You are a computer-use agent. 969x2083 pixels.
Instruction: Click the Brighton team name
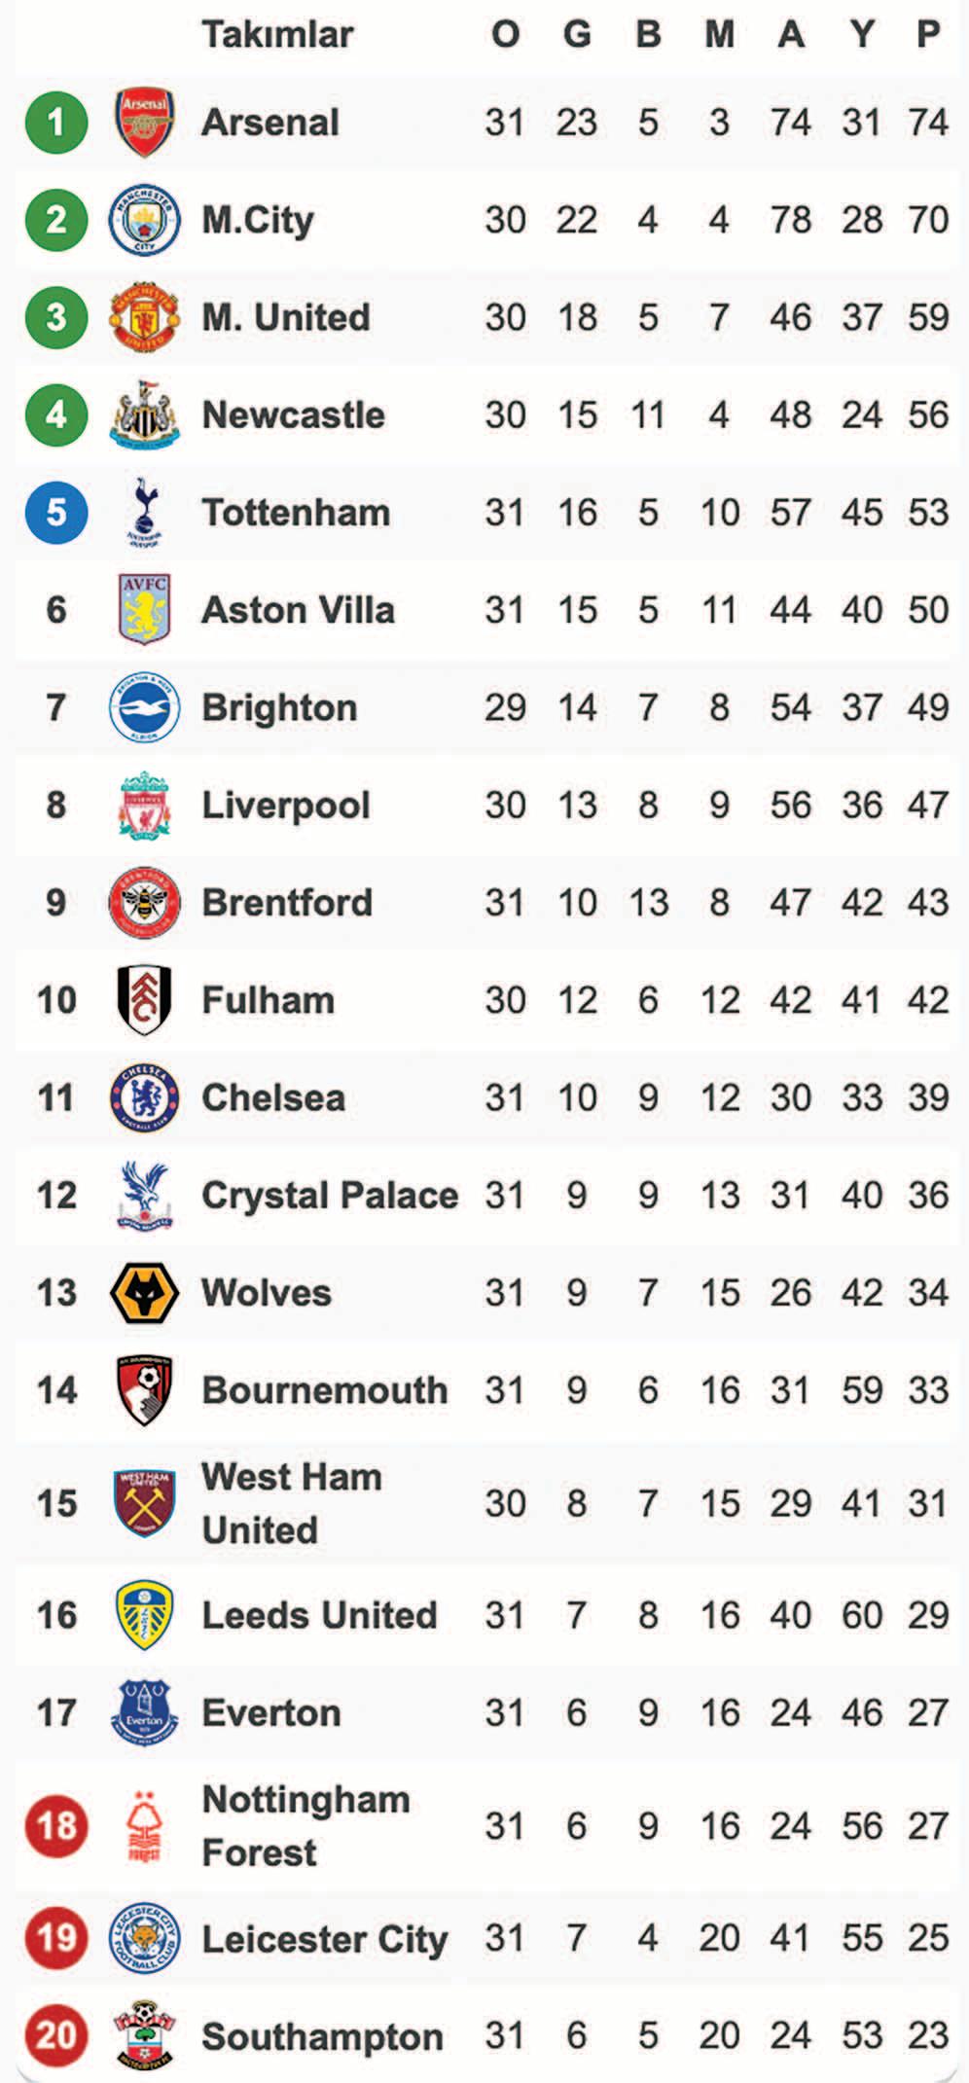point(279,708)
